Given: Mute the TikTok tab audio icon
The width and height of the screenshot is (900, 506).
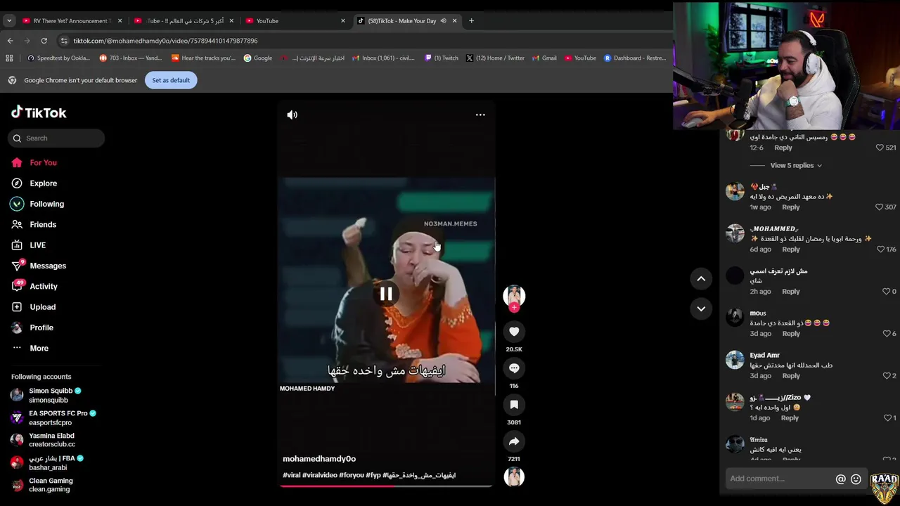Looking at the screenshot, I should click(x=443, y=21).
